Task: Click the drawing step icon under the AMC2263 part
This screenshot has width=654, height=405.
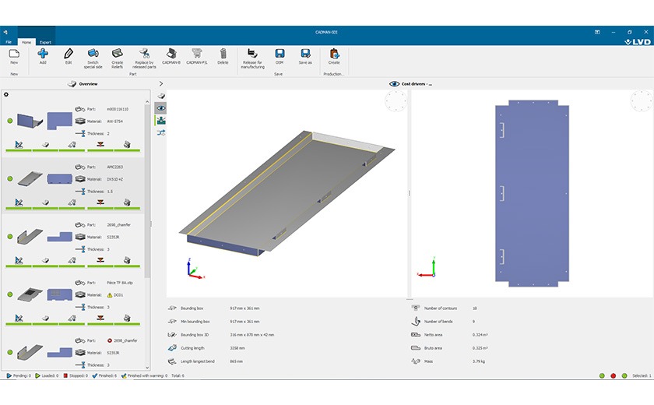Action: tap(19, 202)
